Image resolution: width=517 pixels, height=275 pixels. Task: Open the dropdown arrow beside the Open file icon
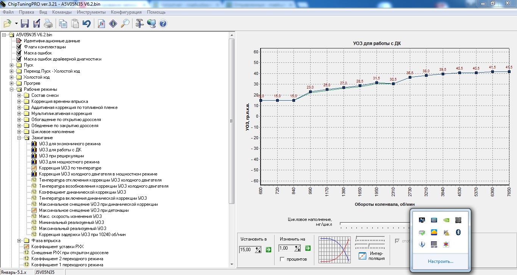[16, 24]
